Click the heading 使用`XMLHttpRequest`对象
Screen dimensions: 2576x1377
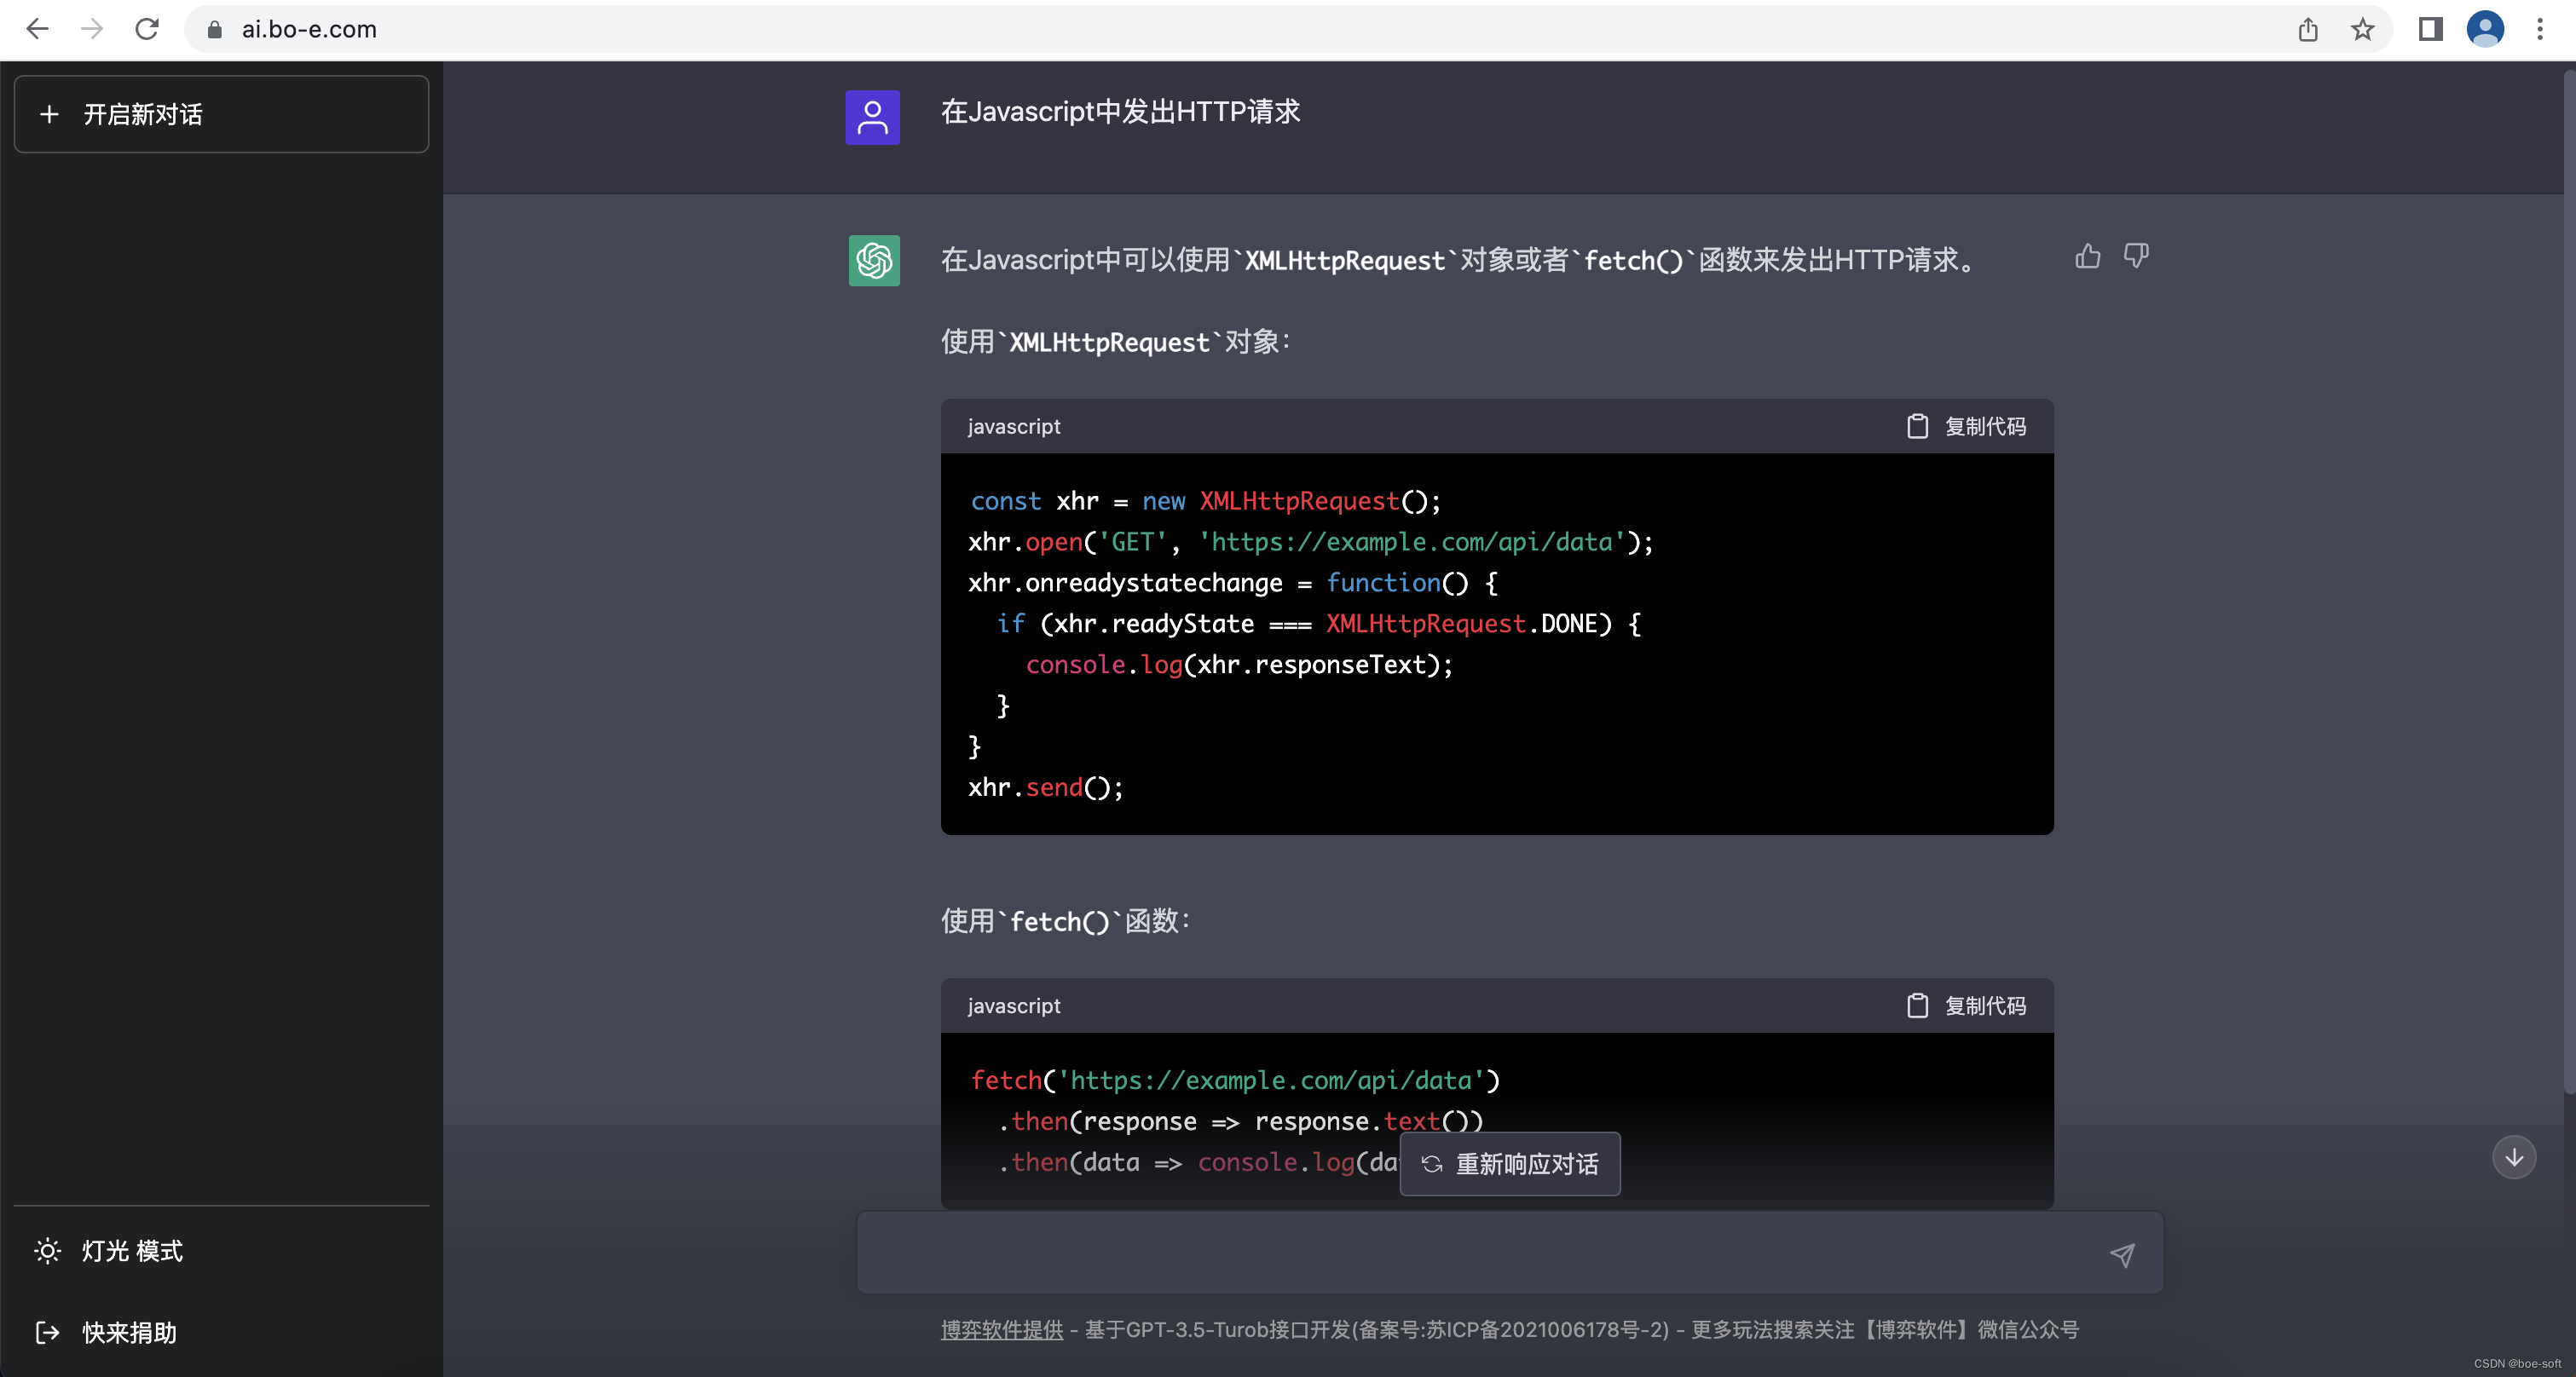pos(1116,342)
